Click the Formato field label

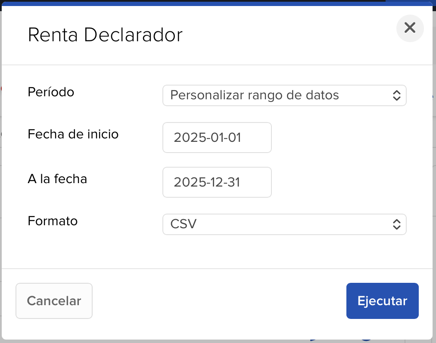(52, 221)
